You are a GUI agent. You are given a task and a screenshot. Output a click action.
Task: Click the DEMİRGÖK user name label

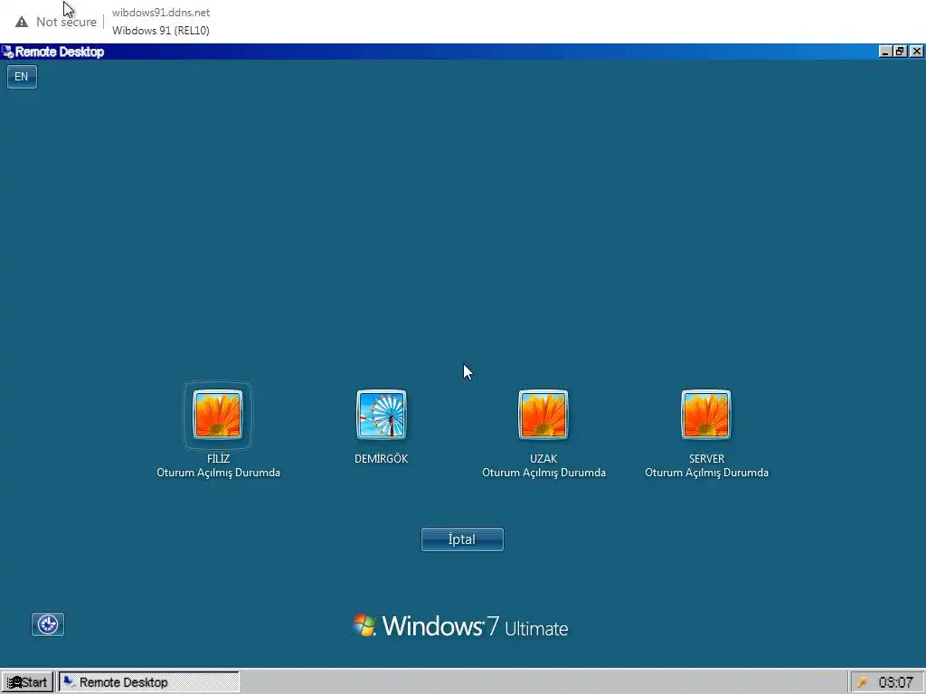click(381, 458)
